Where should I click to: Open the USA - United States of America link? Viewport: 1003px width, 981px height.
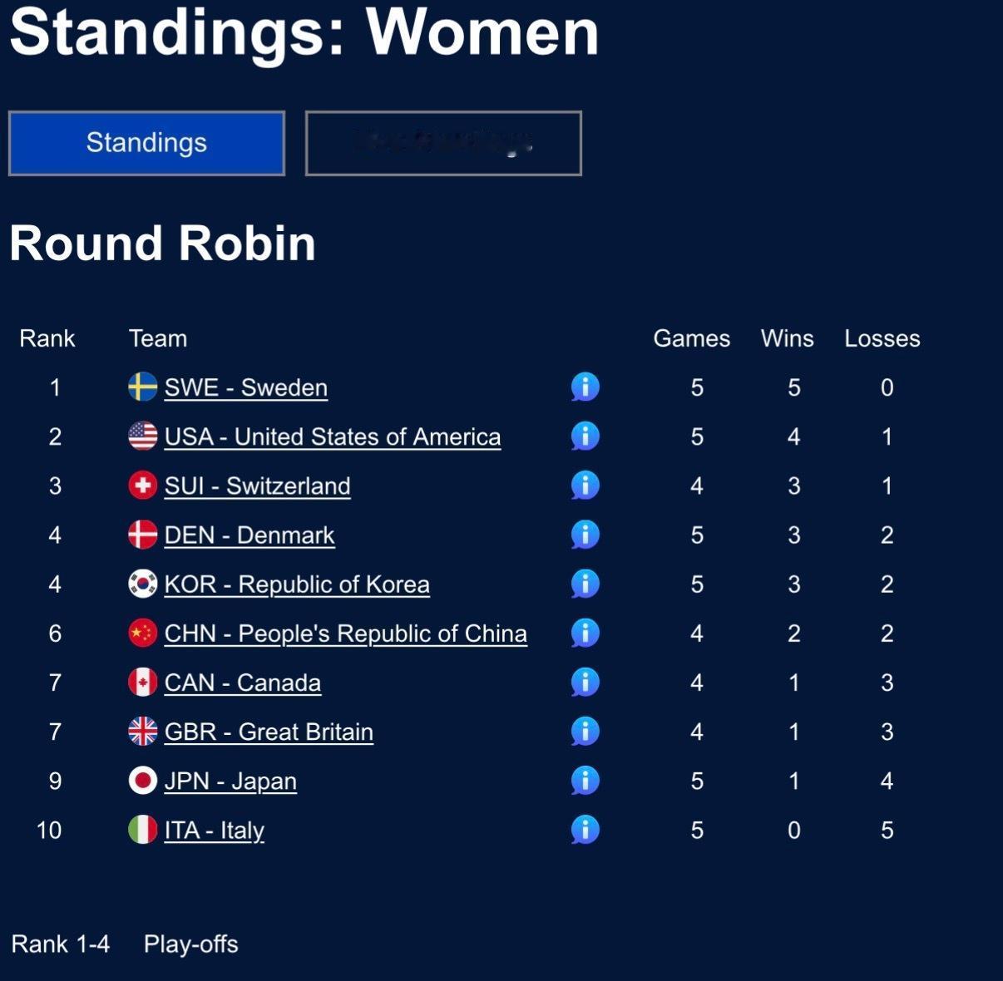point(333,436)
